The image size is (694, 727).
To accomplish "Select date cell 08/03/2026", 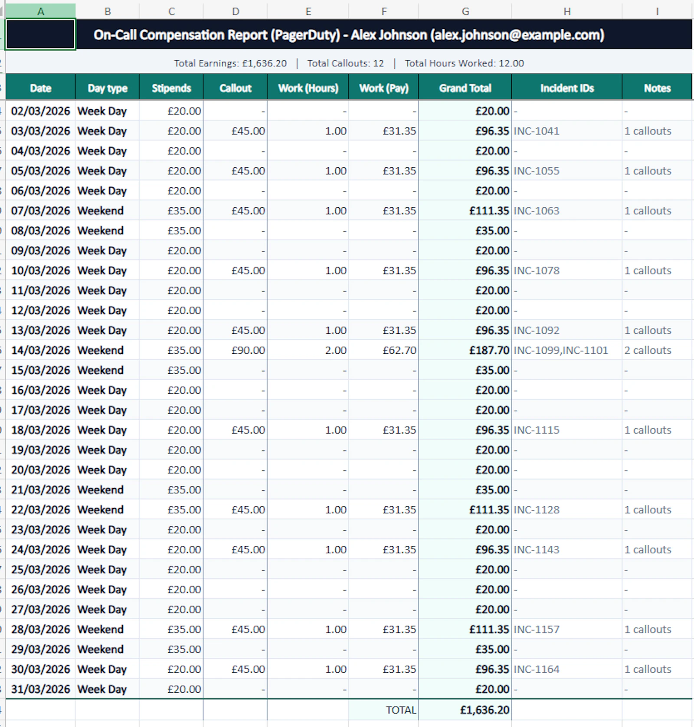I will [40, 231].
